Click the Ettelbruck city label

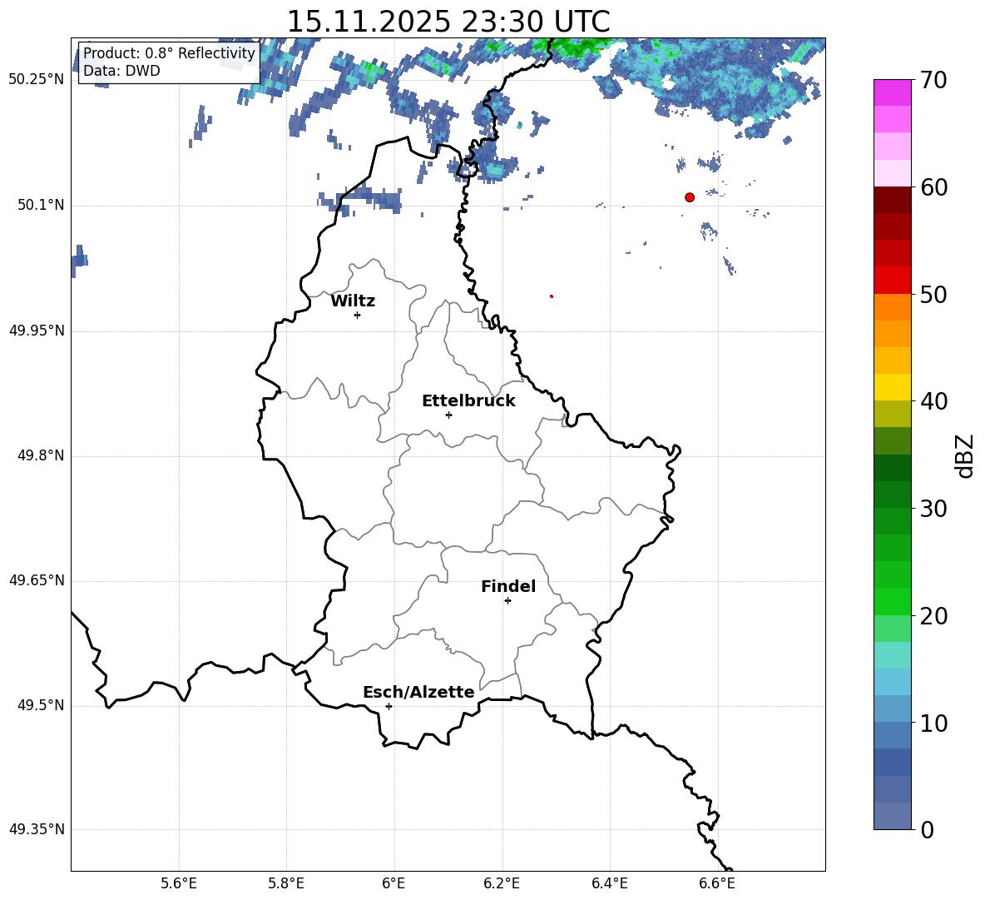tap(468, 401)
